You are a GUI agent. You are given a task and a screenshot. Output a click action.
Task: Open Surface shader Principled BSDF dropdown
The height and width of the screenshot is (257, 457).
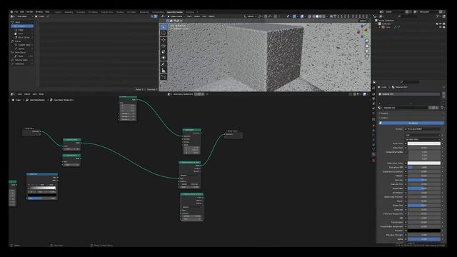click(x=422, y=128)
